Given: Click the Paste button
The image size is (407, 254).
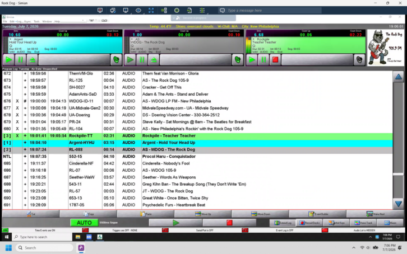Looking at the screenshot, I should coord(146,214).
